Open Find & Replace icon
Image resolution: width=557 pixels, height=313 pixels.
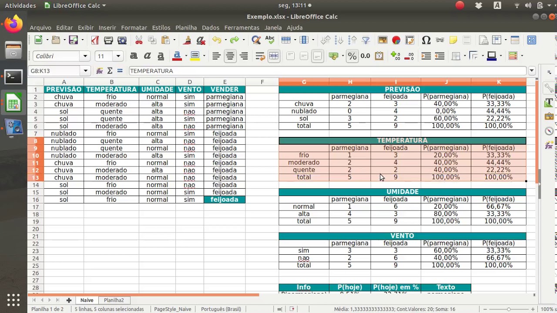click(x=256, y=40)
